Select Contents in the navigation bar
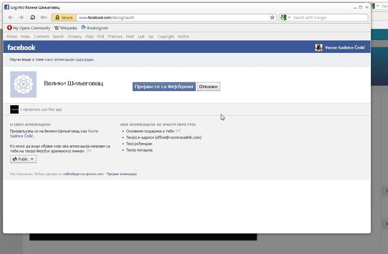The width and height of the screenshot is (388, 254). [x=41, y=36]
